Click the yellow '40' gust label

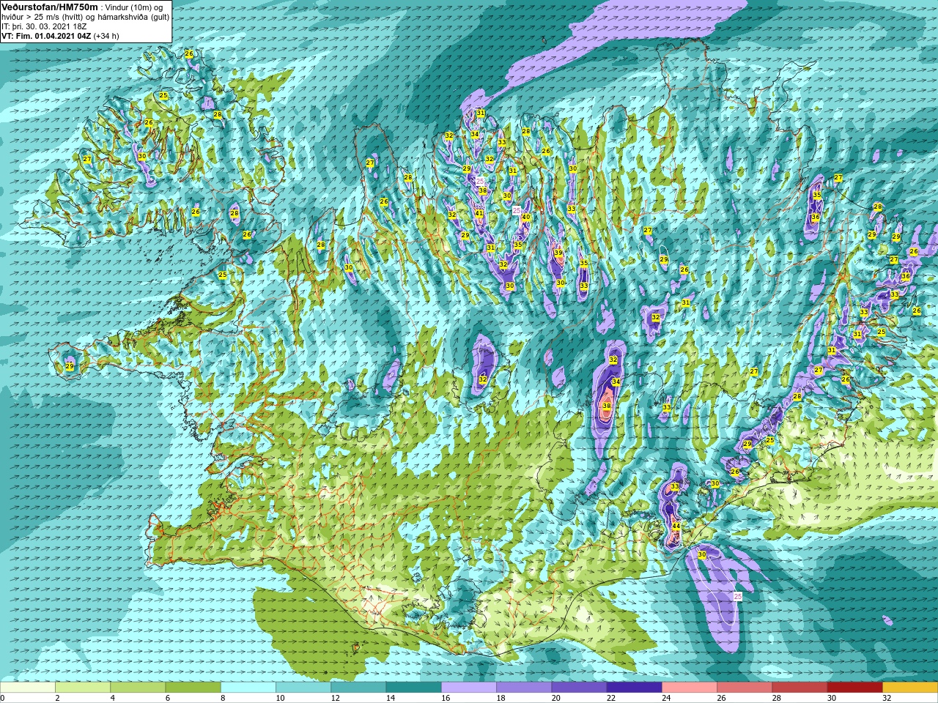point(526,217)
